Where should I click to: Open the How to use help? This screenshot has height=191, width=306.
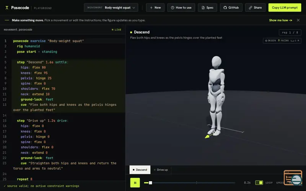click(x=181, y=8)
